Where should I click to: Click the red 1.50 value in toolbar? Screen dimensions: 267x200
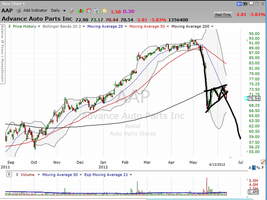click(x=116, y=12)
